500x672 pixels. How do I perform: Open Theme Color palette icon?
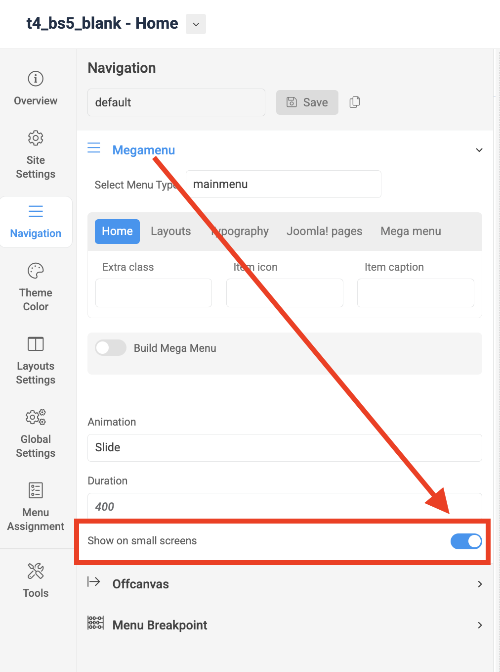coord(36,271)
